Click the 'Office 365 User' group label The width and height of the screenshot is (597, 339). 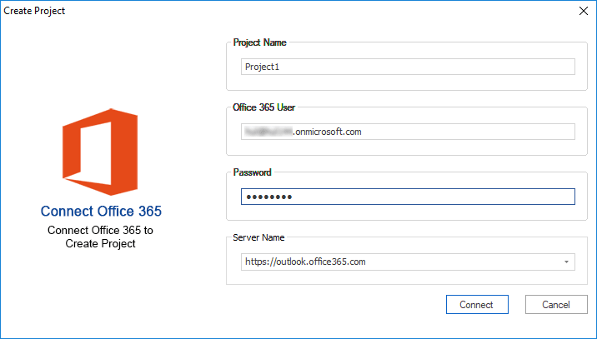point(263,107)
